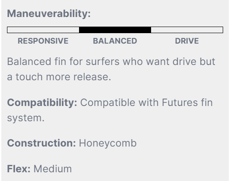
Task: Click the phrase 'Compatible with' after Compatibility
Action: pos(120,102)
